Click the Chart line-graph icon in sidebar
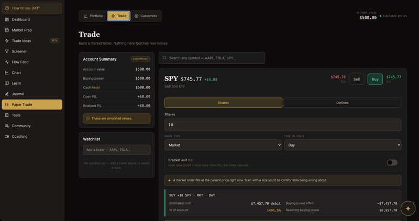Viewport: 419px width, 221px height. tap(7, 73)
